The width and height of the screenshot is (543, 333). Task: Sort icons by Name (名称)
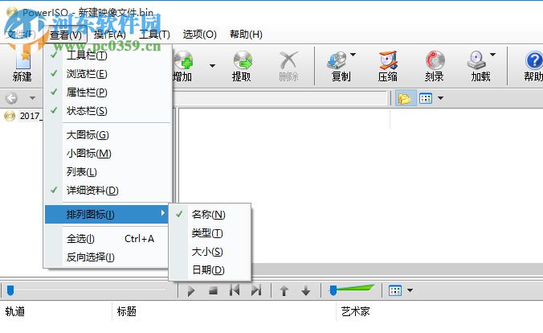(x=209, y=215)
